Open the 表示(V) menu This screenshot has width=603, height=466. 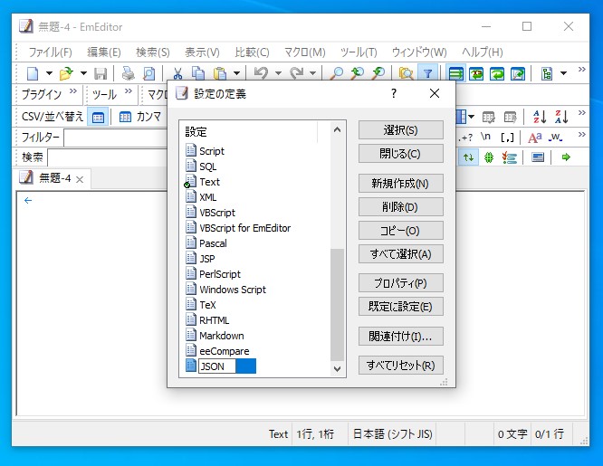tap(202, 52)
